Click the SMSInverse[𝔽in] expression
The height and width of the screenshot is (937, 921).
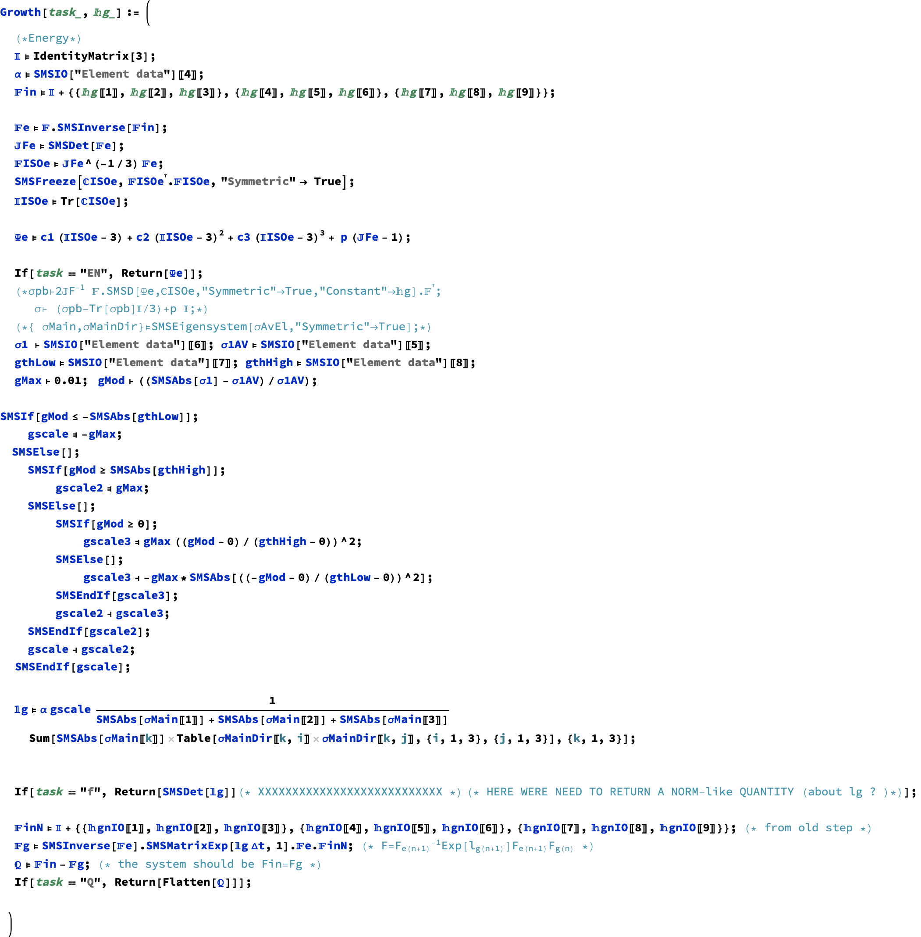click(x=109, y=128)
